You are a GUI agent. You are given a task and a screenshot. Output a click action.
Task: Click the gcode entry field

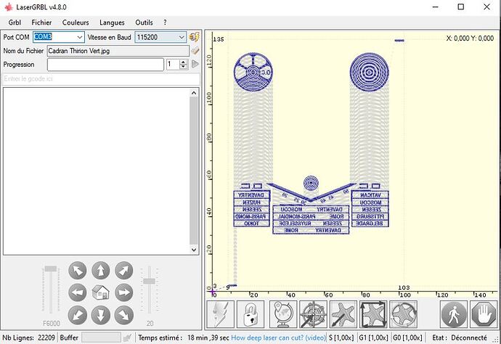(101, 79)
